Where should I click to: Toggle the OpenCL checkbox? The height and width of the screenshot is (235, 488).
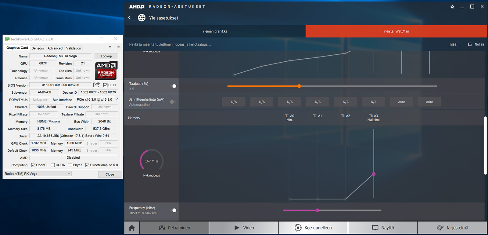tap(33, 165)
